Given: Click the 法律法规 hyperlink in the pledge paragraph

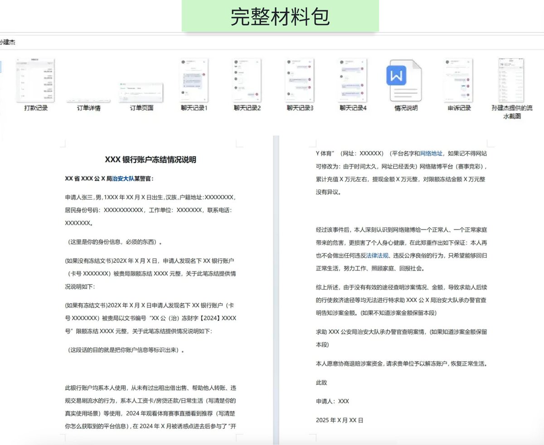Looking at the screenshot, I should tap(377, 255).
